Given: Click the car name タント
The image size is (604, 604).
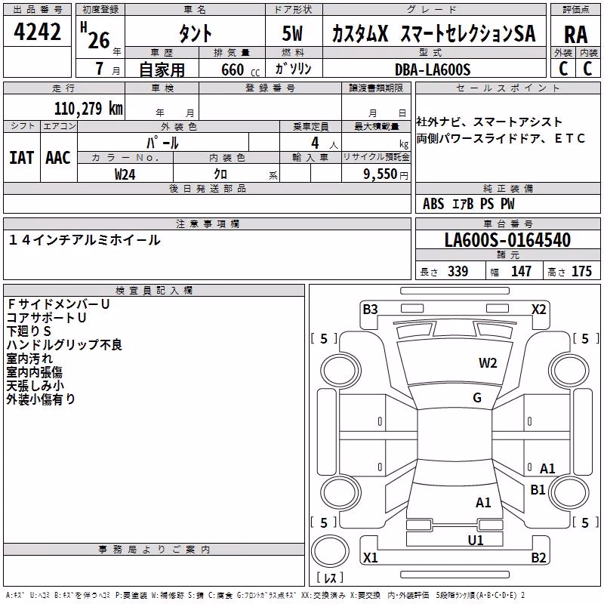Looking at the screenshot, I should [195, 32].
